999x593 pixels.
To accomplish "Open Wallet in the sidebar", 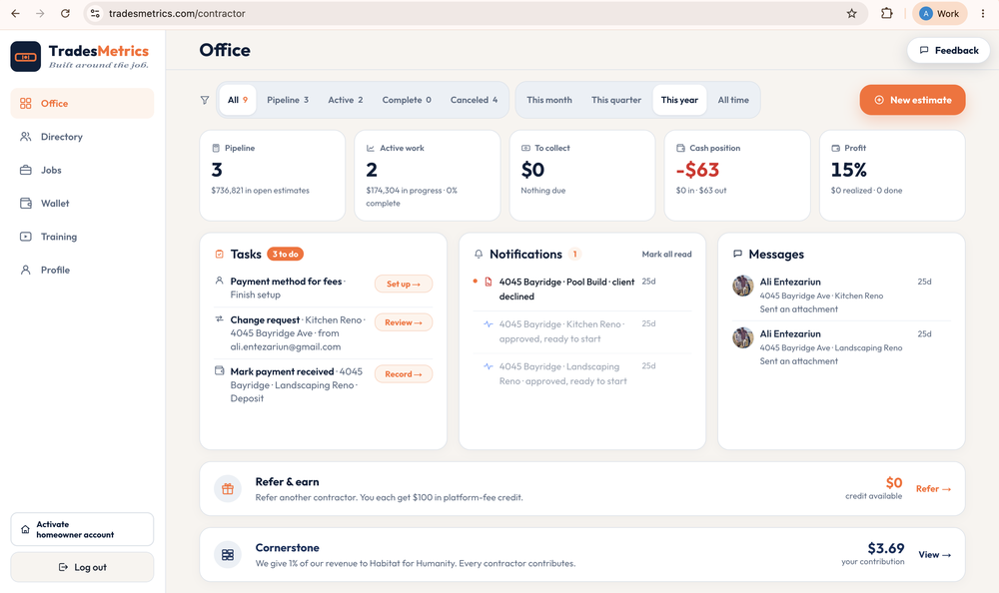I will coord(82,204).
